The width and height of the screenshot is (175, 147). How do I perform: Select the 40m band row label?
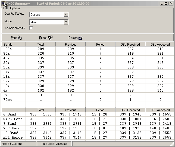point(6,58)
